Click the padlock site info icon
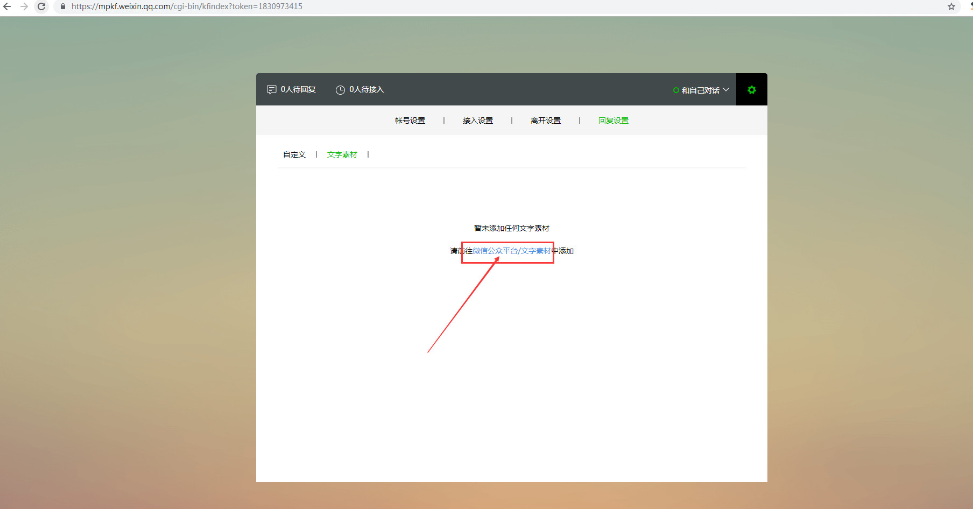 pyautogui.click(x=63, y=6)
